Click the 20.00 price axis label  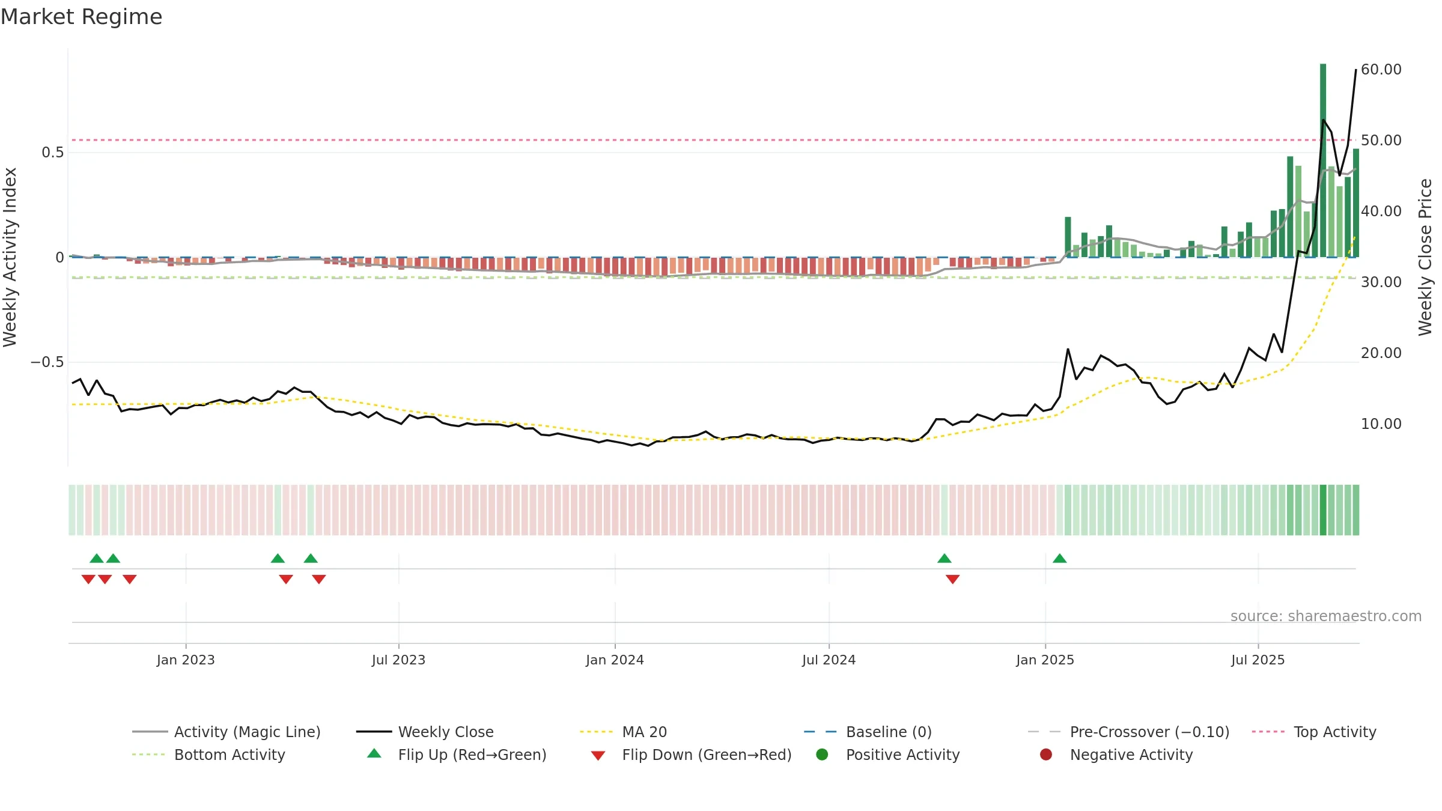[x=1381, y=353]
